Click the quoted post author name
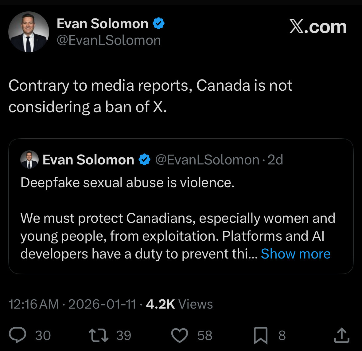Screen dimensions: 362x351 click(x=88, y=160)
